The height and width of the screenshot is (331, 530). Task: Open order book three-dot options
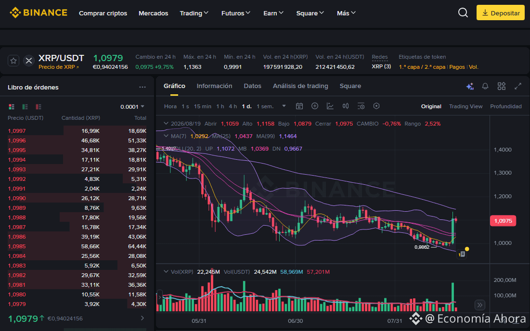coord(142,87)
